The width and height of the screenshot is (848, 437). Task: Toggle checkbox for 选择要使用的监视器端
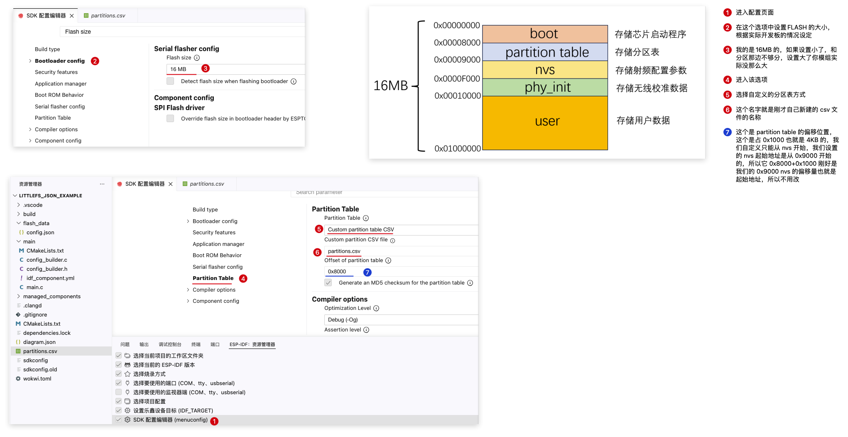pyautogui.click(x=119, y=392)
